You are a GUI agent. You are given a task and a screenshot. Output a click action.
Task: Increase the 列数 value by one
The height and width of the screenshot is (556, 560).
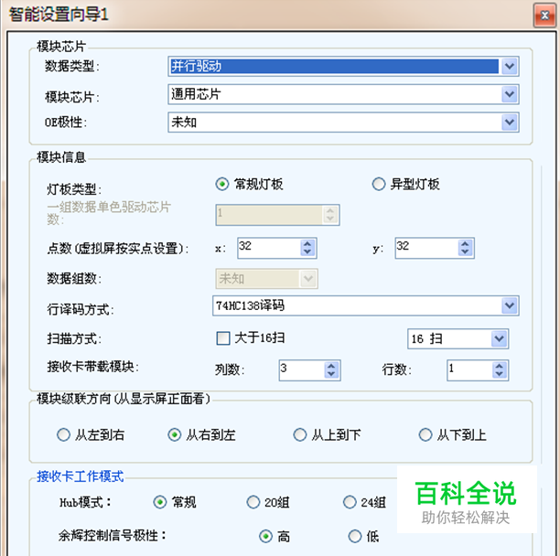(x=331, y=366)
